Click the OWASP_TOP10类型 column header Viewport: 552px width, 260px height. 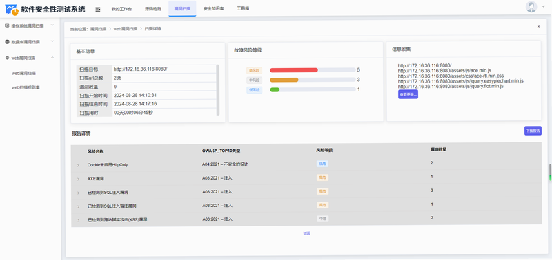point(221,151)
